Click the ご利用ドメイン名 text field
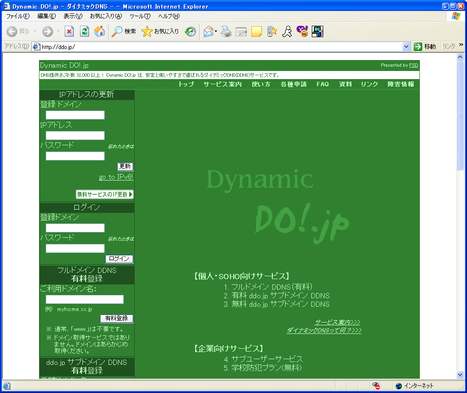Viewport: 467px width, 393px height. [85, 300]
